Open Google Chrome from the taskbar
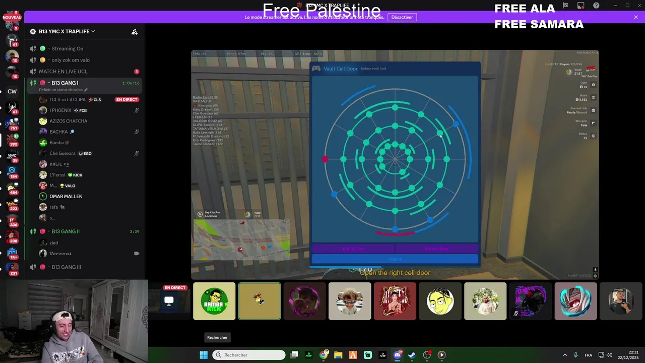The width and height of the screenshot is (645, 363). click(324, 355)
